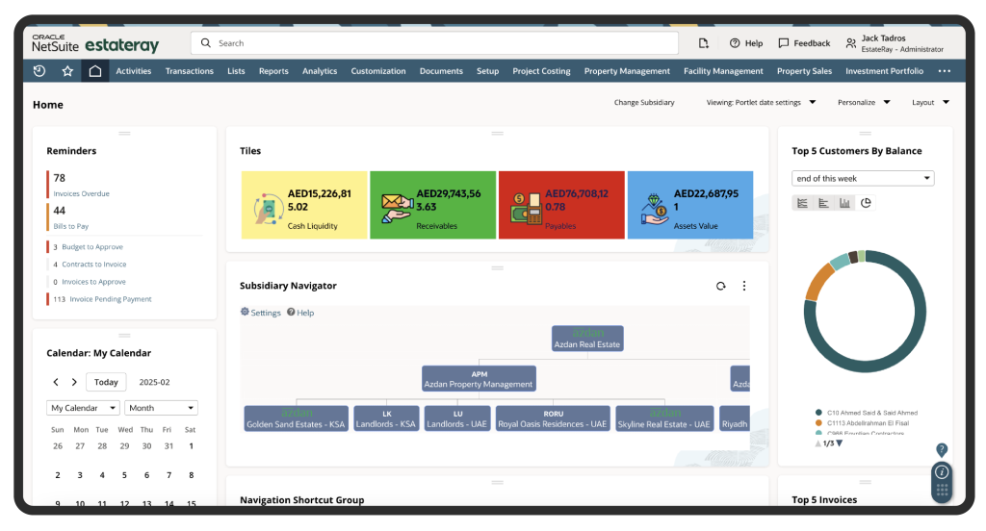The image size is (986, 531).
Task: Click the Settings gear in Subsidiary Navigator
Action: tap(245, 312)
